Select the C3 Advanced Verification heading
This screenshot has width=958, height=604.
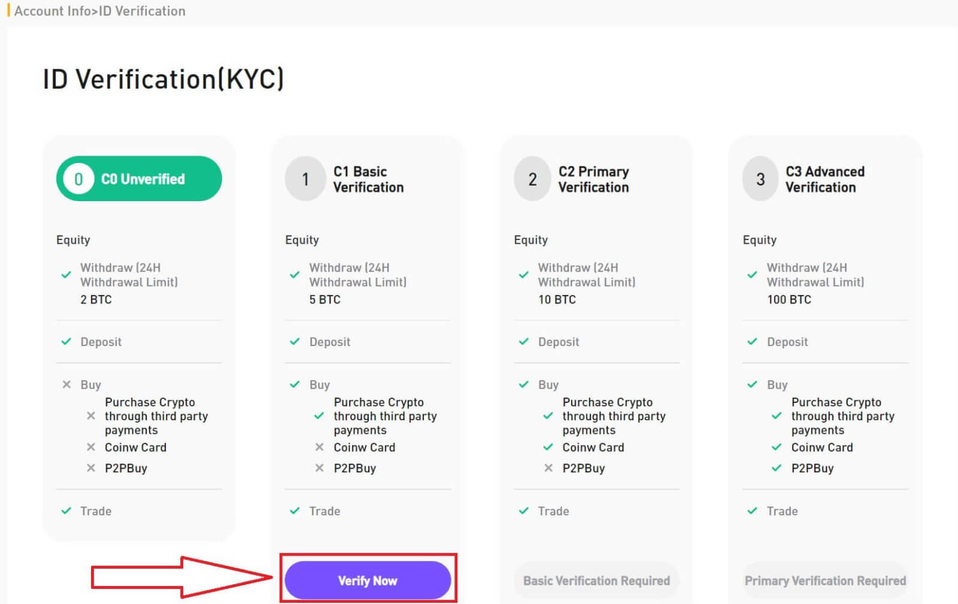[x=825, y=180]
